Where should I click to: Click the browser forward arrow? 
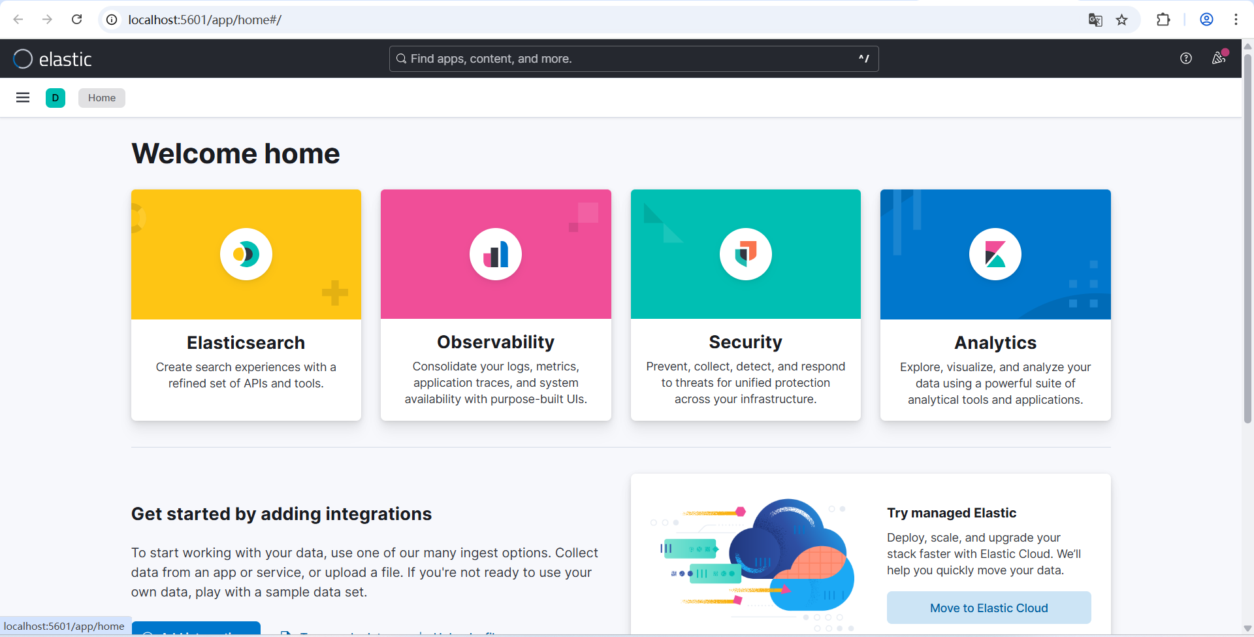pyautogui.click(x=47, y=20)
